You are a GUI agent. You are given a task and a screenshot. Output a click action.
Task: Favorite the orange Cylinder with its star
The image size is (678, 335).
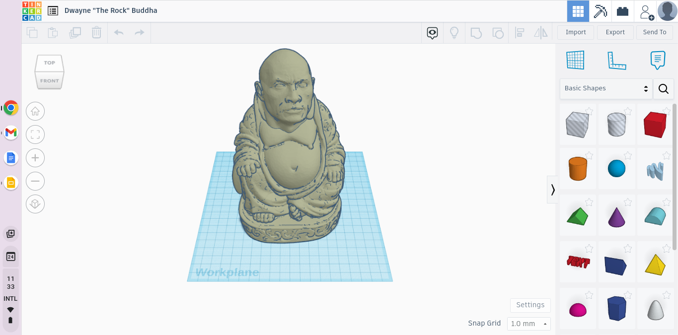(589, 155)
